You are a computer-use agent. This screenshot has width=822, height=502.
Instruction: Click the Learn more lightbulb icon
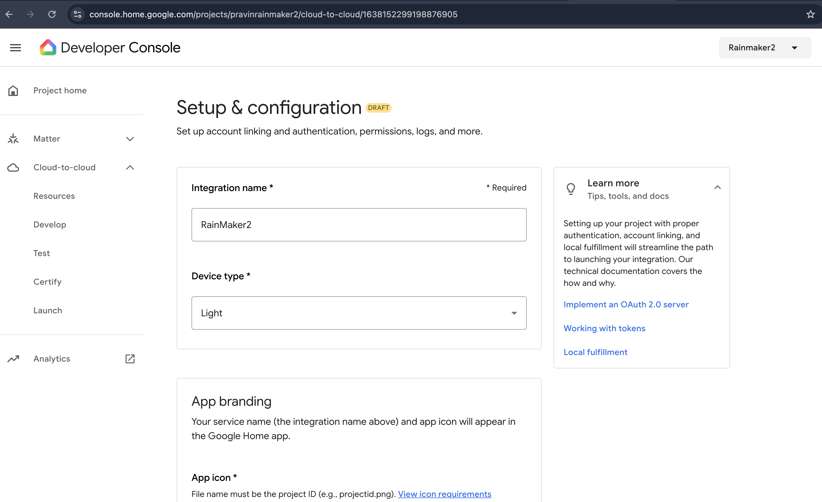(x=571, y=189)
